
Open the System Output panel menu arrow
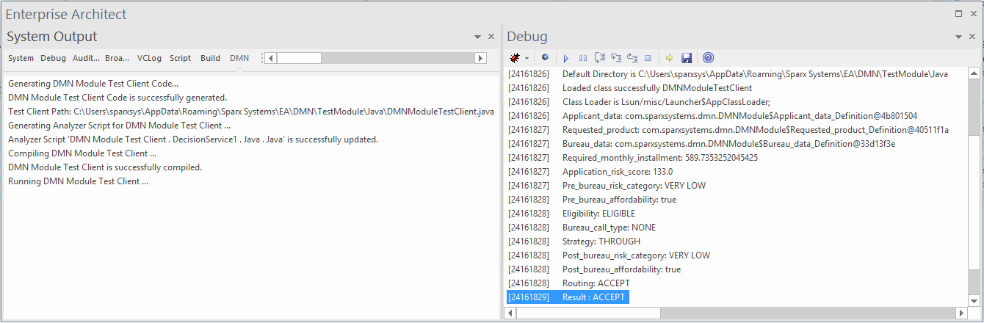(477, 37)
